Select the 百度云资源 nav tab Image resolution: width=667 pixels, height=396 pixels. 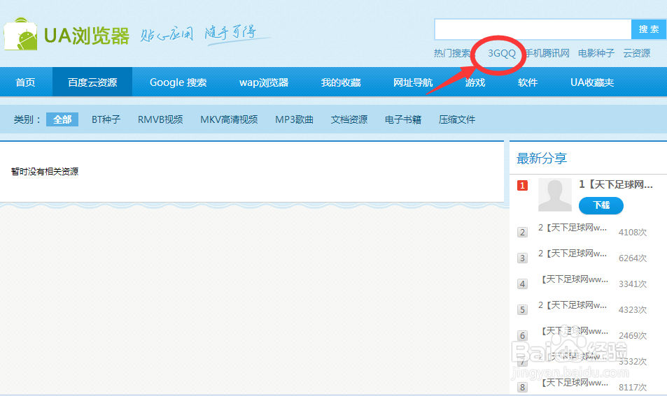92,82
